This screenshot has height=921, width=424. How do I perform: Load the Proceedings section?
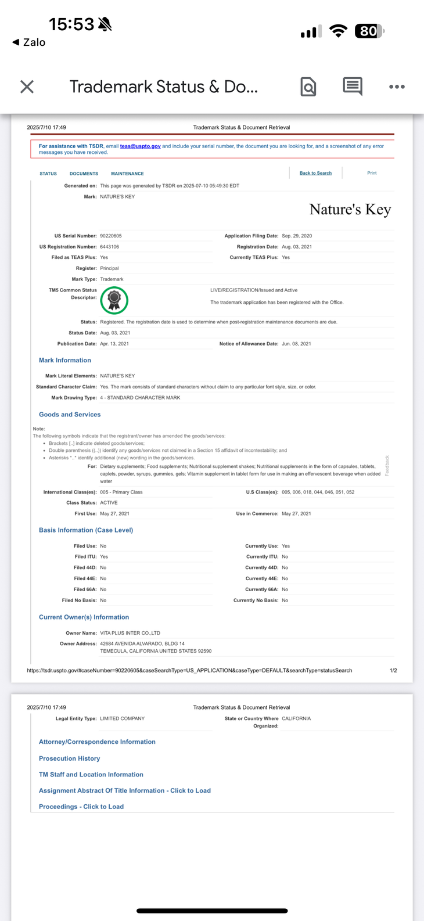tap(81, 807)
